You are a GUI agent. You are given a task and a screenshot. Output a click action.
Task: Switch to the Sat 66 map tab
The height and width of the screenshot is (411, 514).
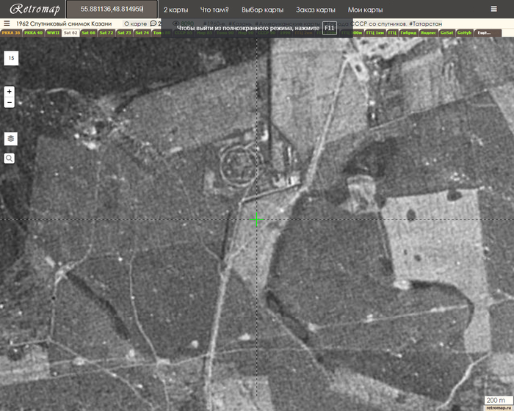[x=88, y=33]
